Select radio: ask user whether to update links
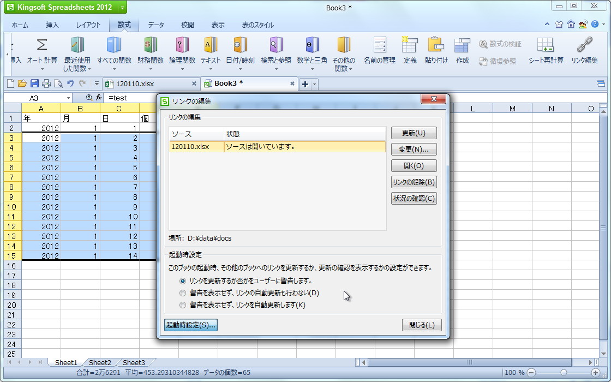 tap(183, 280)
